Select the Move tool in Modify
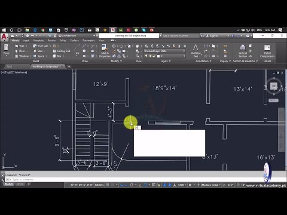The width and height of the screenshot is (287, 215). click(114, 46)
